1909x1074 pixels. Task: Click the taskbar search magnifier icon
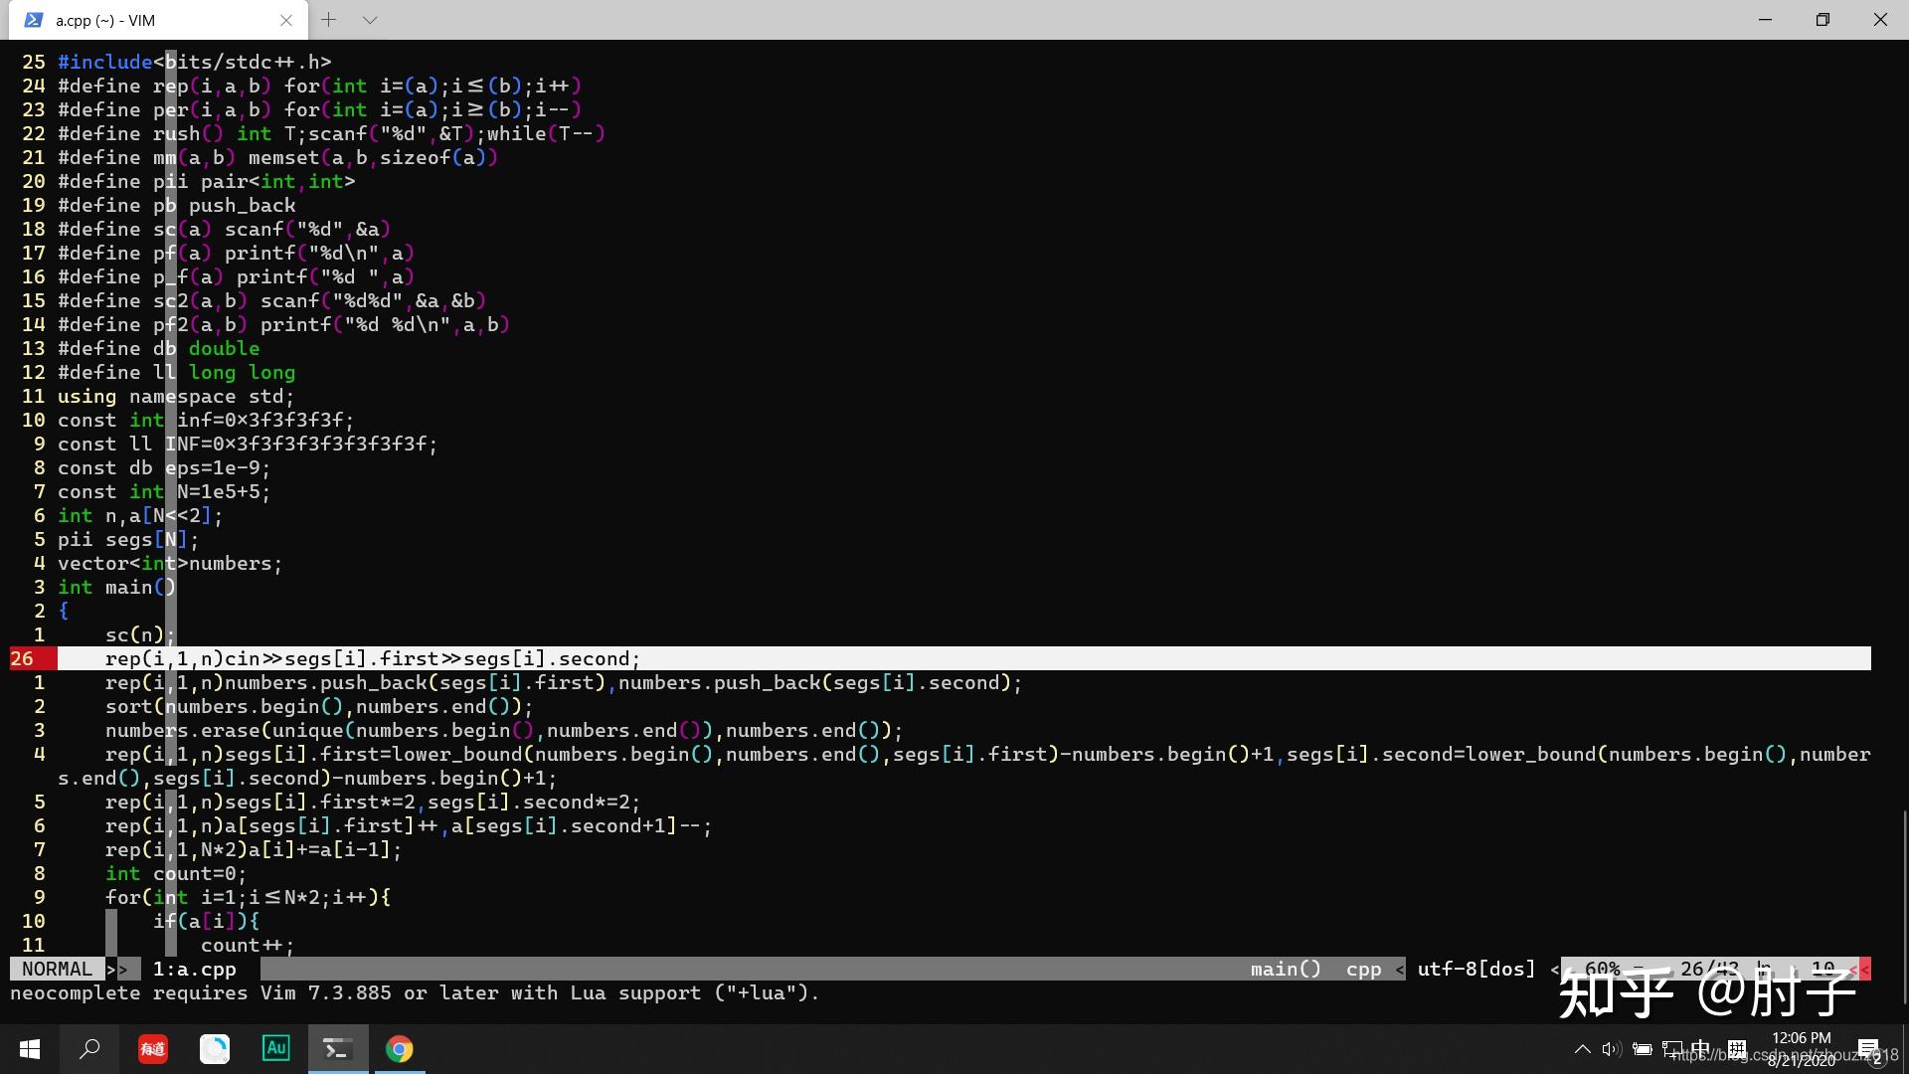(x=89, y=1049)
